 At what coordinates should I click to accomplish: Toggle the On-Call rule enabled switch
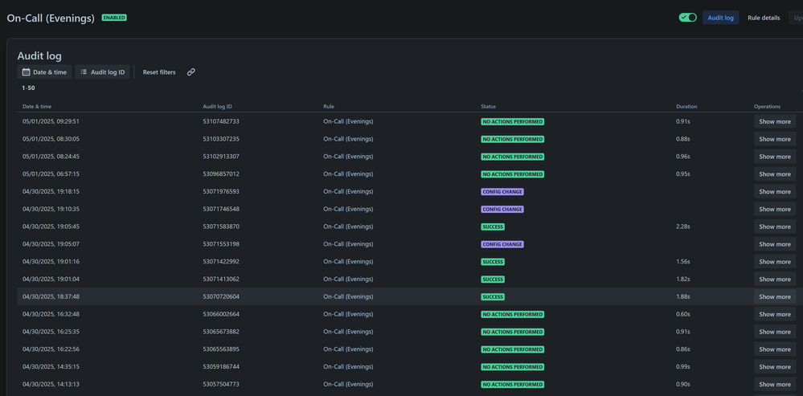687,17
